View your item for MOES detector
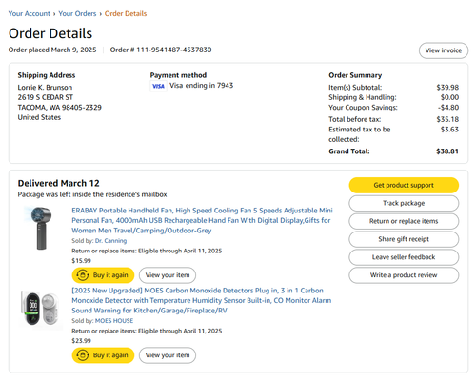 [x=168, y=355]
